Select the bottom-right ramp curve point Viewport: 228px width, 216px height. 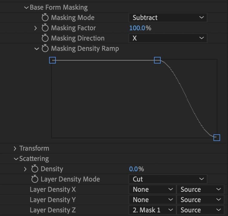click(x=216, y=138)
